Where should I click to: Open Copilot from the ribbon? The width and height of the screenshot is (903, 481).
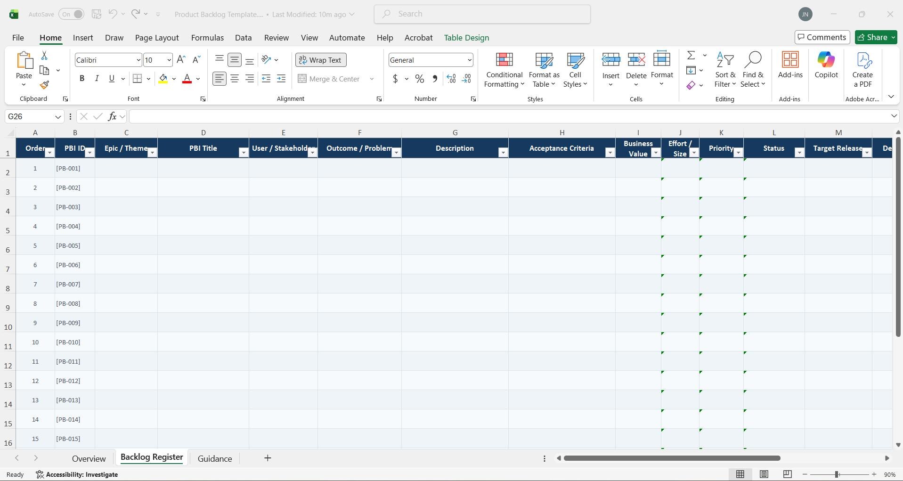pyautogui.click(x=826, y=65)
